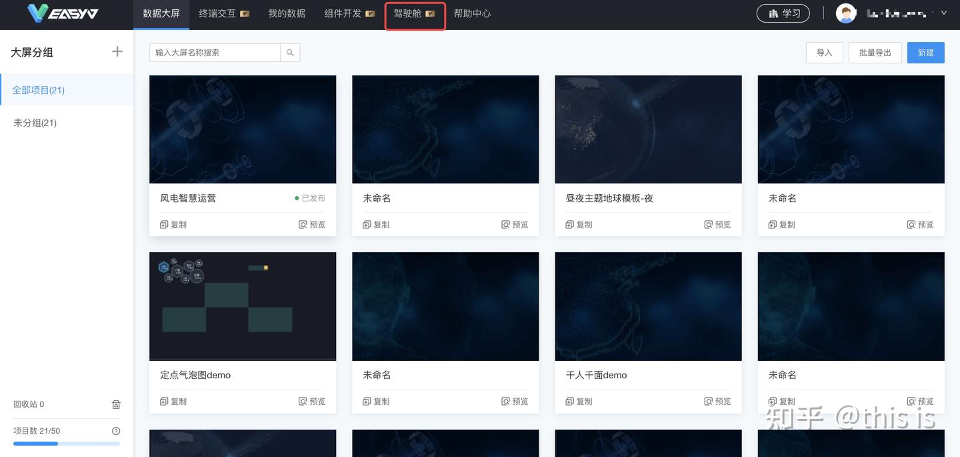Click the 输入大屏名称搜索 search field
This screenshot has width=960, height=457.
pyautogui.click(x=213, y=52)
